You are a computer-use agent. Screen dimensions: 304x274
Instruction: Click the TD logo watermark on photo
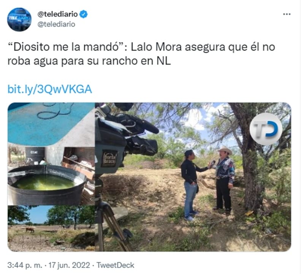point(266,129)
